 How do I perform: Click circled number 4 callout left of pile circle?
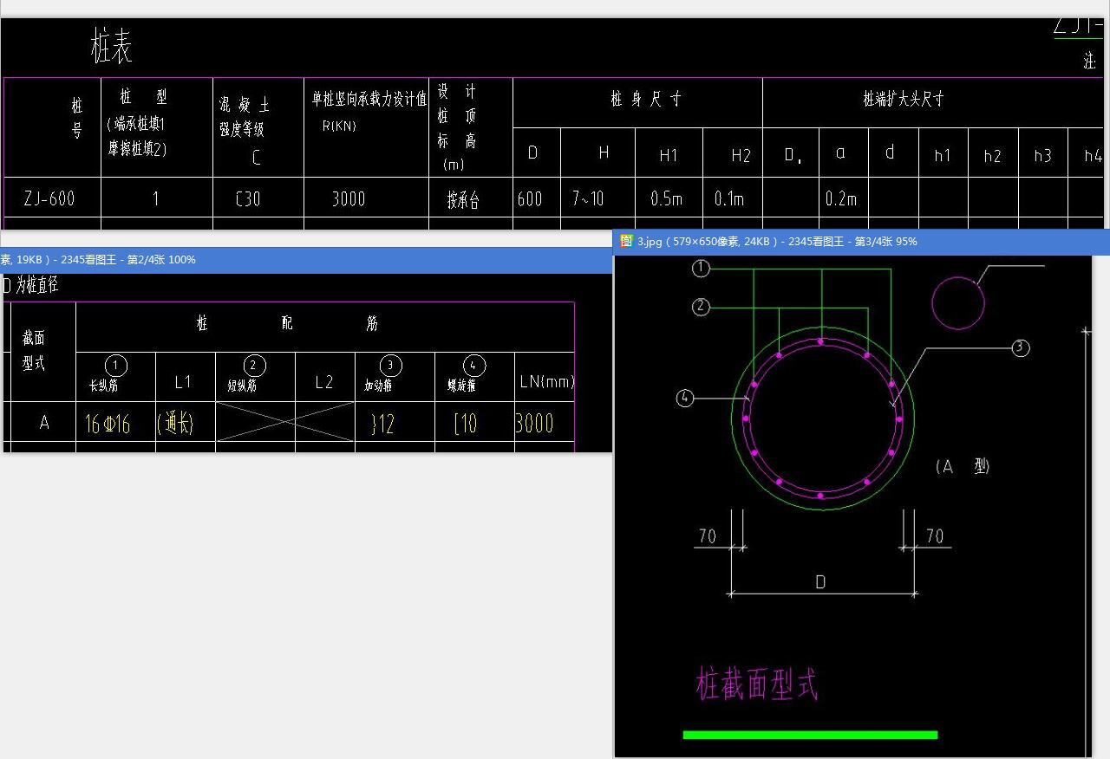coord(685,399)
